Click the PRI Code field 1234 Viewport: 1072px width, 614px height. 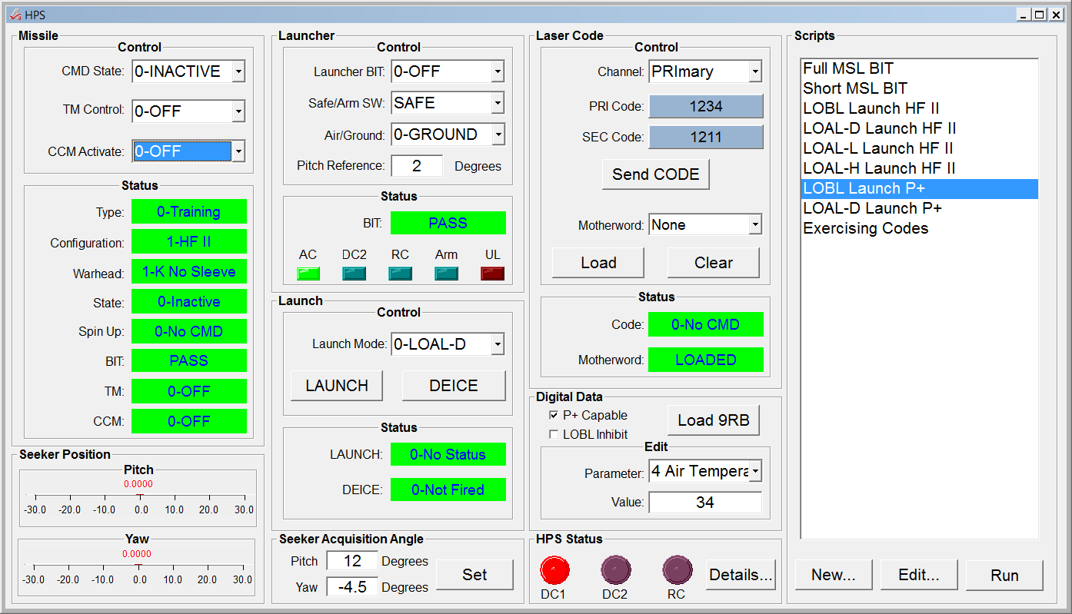pyautogui.click(x=706, y=107)
